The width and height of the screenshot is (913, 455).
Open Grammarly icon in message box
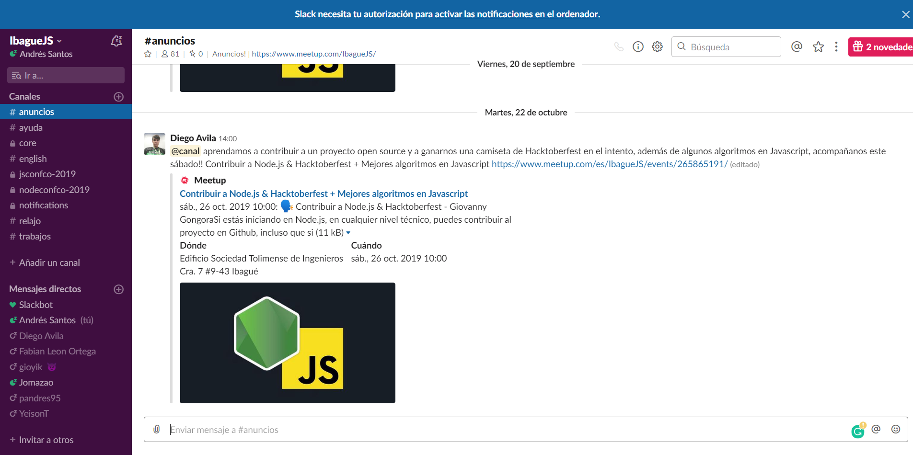[x=858, y=431]
